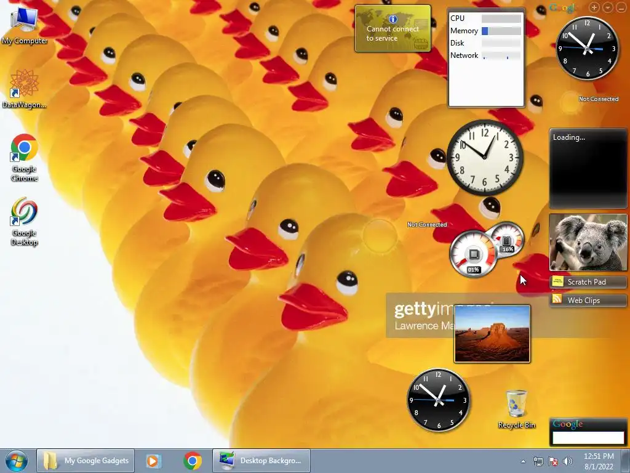Screen dimensions: 630x473
Task: Open Windows Media Player from the taskbar
Action: 153,461
